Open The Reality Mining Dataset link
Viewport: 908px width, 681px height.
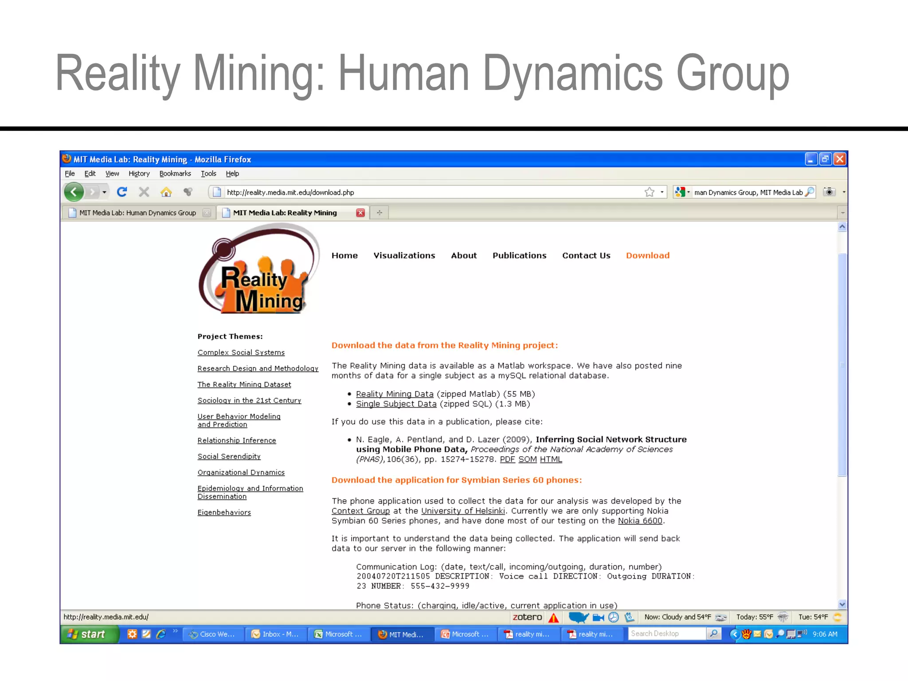click(x=244, y=384)
